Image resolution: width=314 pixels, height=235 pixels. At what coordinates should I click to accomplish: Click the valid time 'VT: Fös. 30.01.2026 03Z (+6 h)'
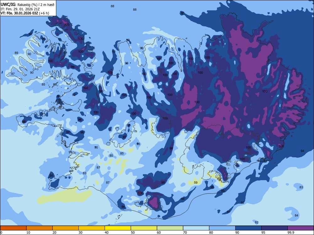pyautogui.click(x=24, y=13)
